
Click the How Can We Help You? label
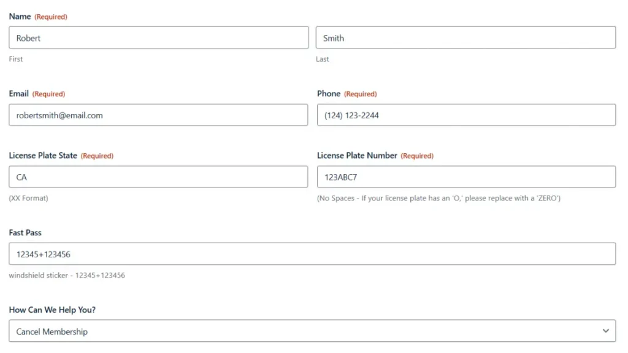52,309
